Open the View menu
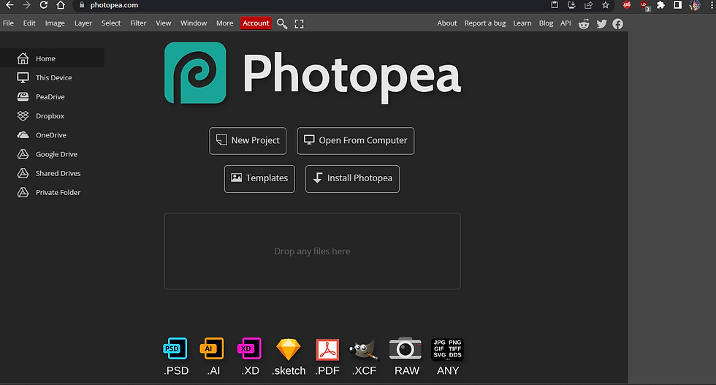 click(x=163, y=23)
